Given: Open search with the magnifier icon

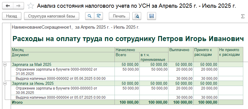Looking at the screenshot, I should coord(90,16).
